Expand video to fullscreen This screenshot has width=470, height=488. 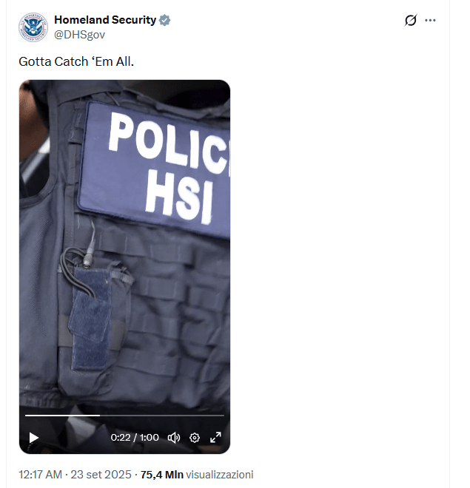click(215, 437)
